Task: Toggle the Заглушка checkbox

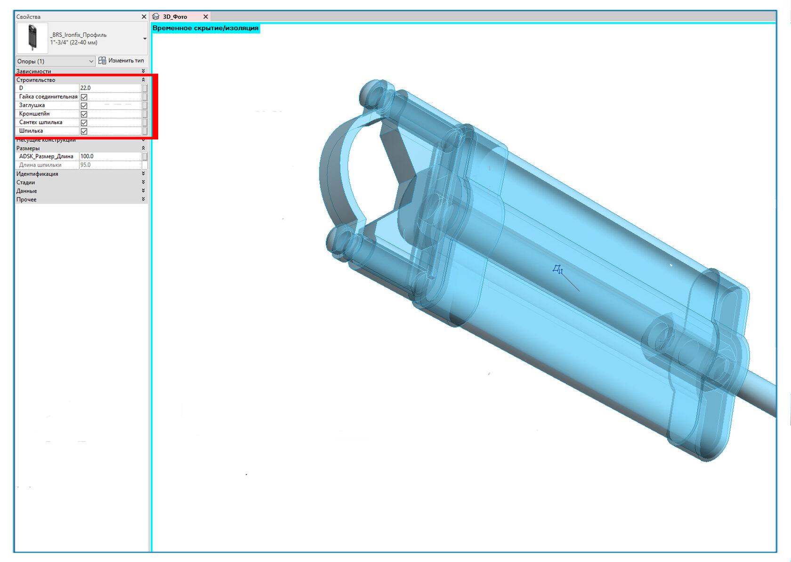Action: (84, 106)
